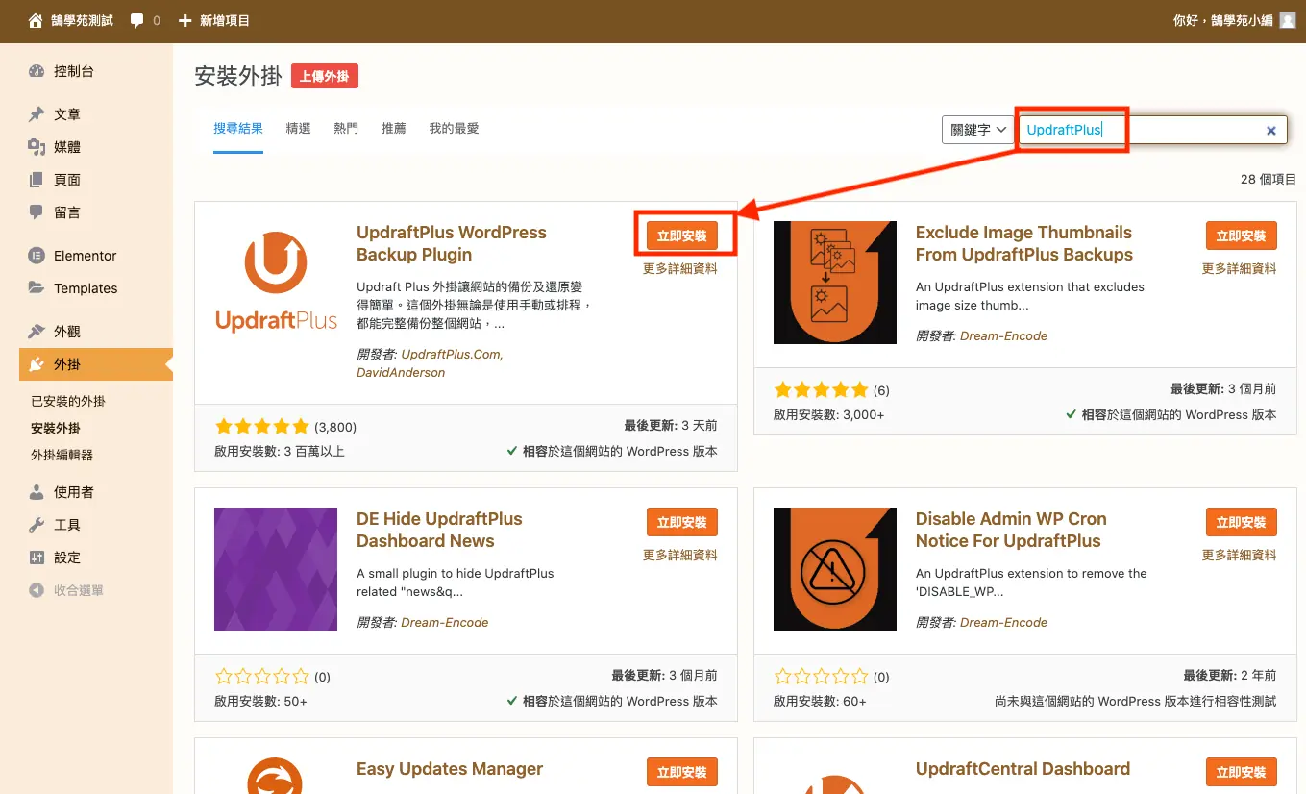Click the folder icon beside Templates
1306x794 pixels.
37,288
